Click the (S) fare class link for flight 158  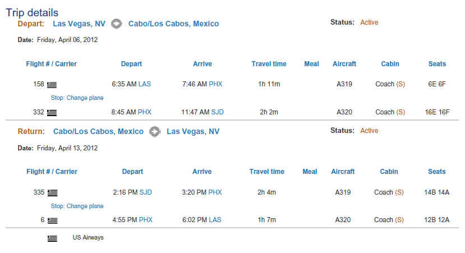click(400, 84)
